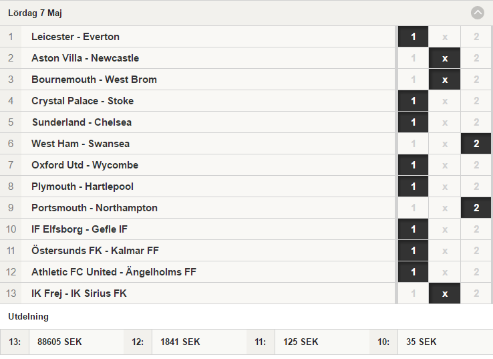Collapse the Lördag 7 Maj section

477,13
